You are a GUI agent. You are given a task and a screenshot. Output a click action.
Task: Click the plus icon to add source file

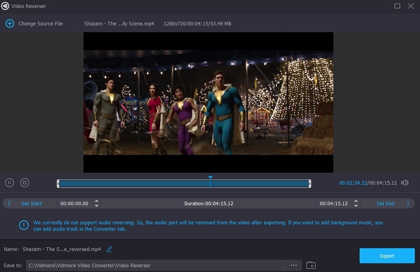pos(9,24)
